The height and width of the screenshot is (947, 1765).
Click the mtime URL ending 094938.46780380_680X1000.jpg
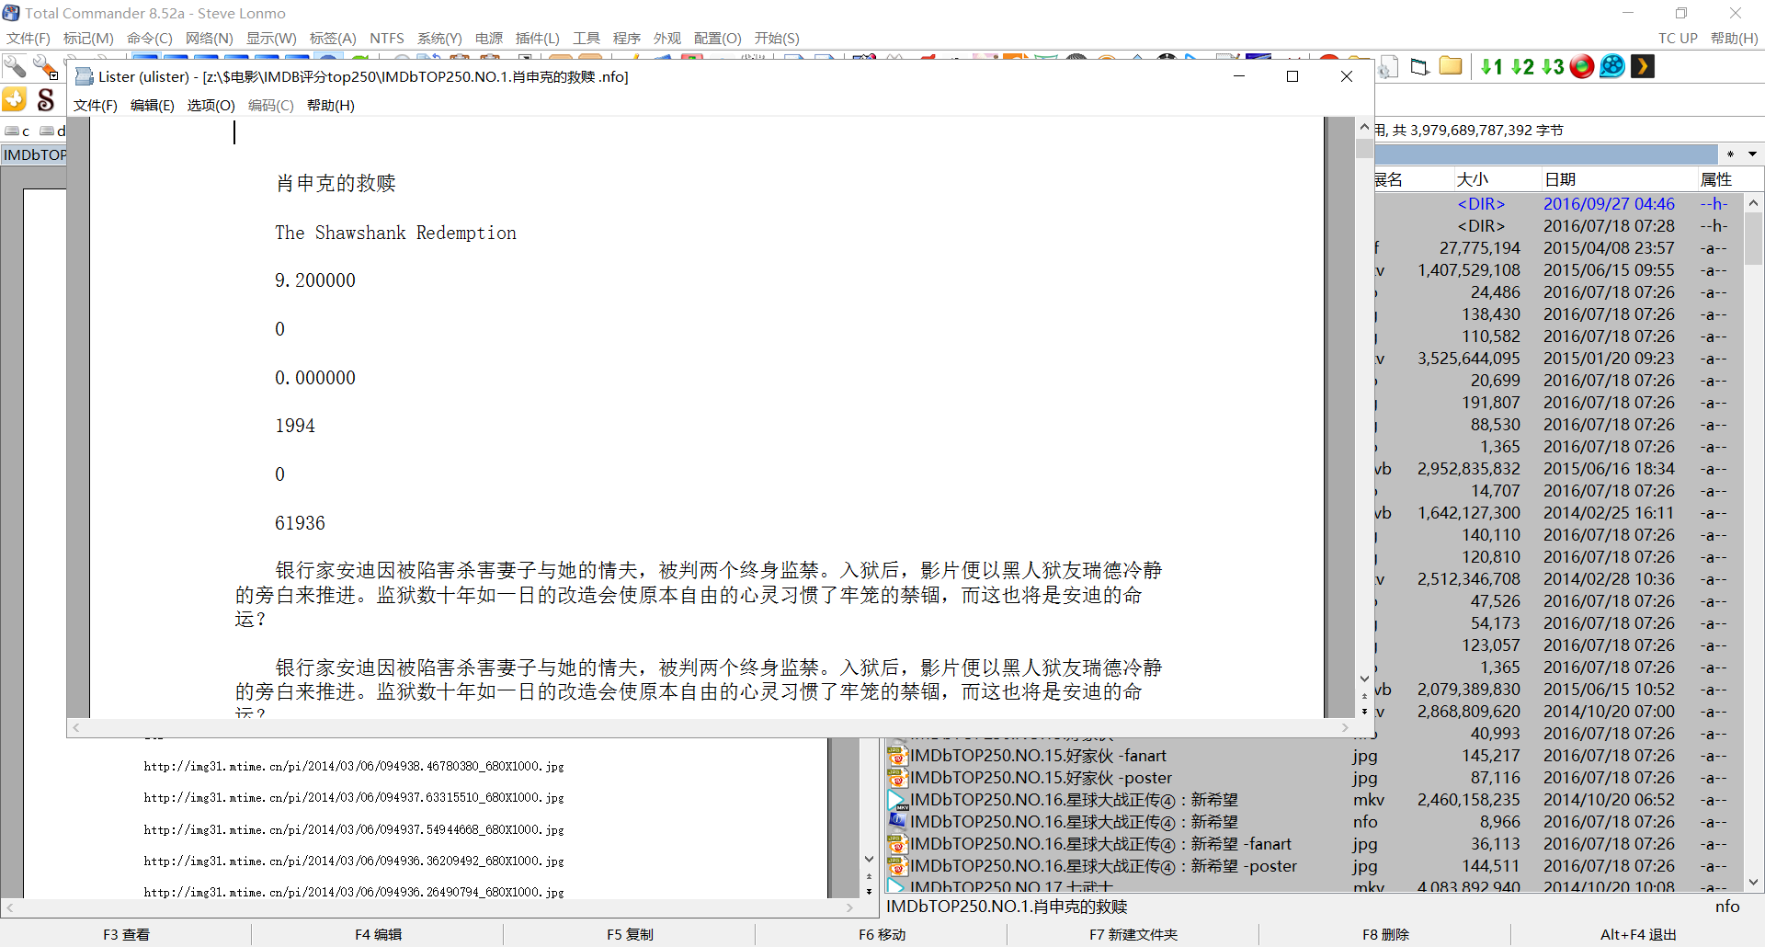pyautogui.click(x=354, y=766)
